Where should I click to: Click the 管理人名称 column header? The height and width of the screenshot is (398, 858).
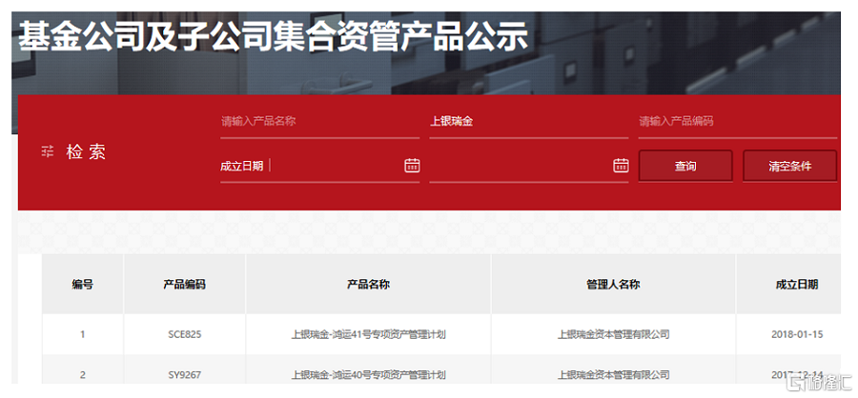613,285
